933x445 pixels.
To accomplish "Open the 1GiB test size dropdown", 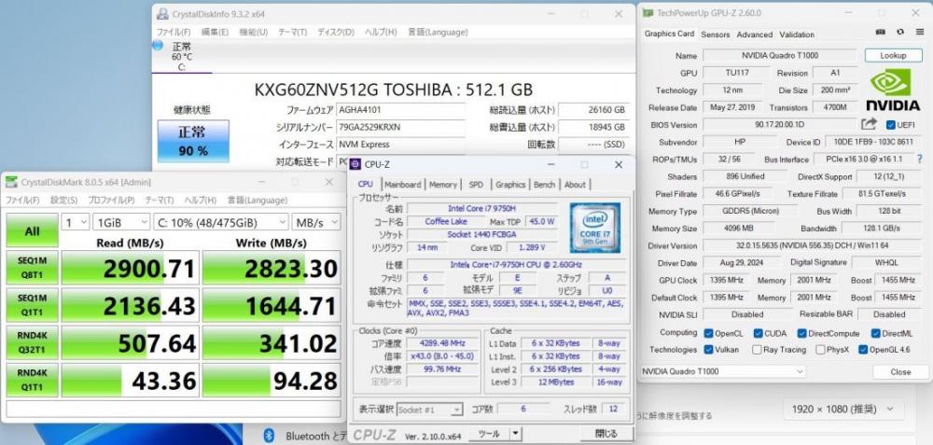I will (121, 222).
